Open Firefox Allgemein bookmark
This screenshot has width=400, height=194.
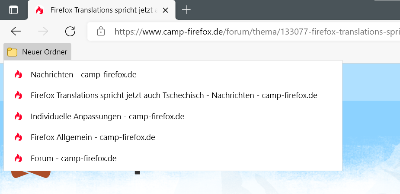click(93, 137)
